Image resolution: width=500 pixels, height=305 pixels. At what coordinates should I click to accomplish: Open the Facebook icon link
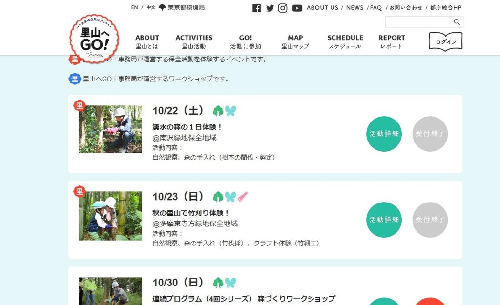click(256, 8)
